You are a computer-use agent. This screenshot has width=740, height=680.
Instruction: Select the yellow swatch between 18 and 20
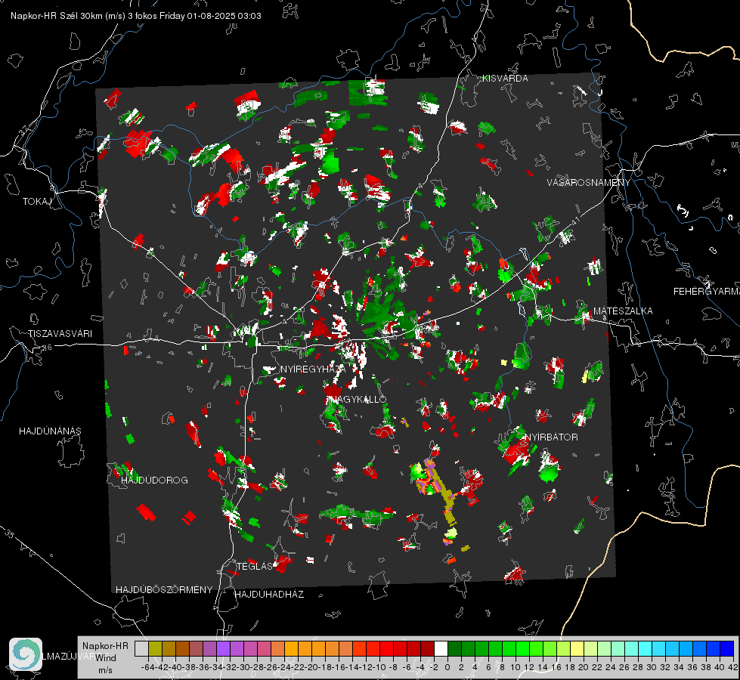(577, 648)
